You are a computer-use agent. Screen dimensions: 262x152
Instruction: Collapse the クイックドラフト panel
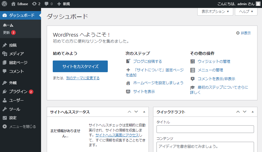(253, 112)
